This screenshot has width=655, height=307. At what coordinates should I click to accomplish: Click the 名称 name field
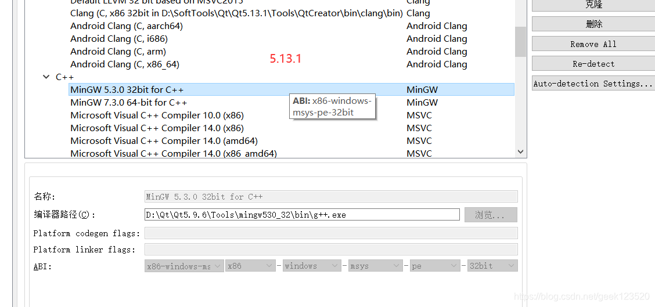point(331,196)
